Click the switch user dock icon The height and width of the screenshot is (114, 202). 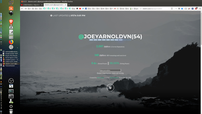tap(11, 101)
